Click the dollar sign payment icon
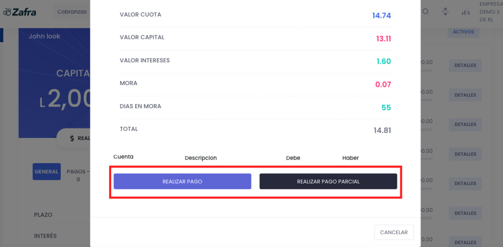The width and height of the screenshot is (503, 247). (x=72, y=138)
